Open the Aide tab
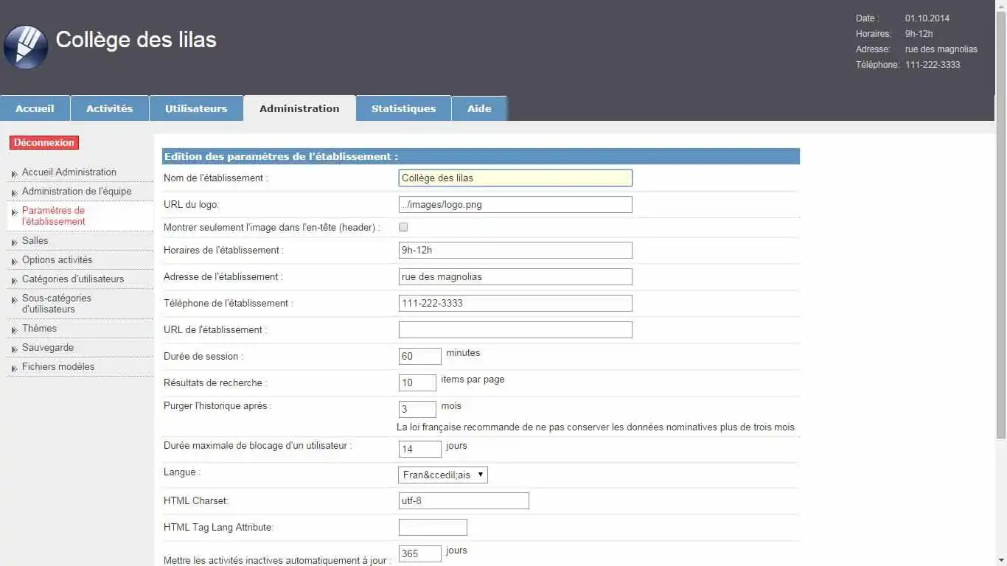Viewport: 1007px width, 566px height. [479, 108]
